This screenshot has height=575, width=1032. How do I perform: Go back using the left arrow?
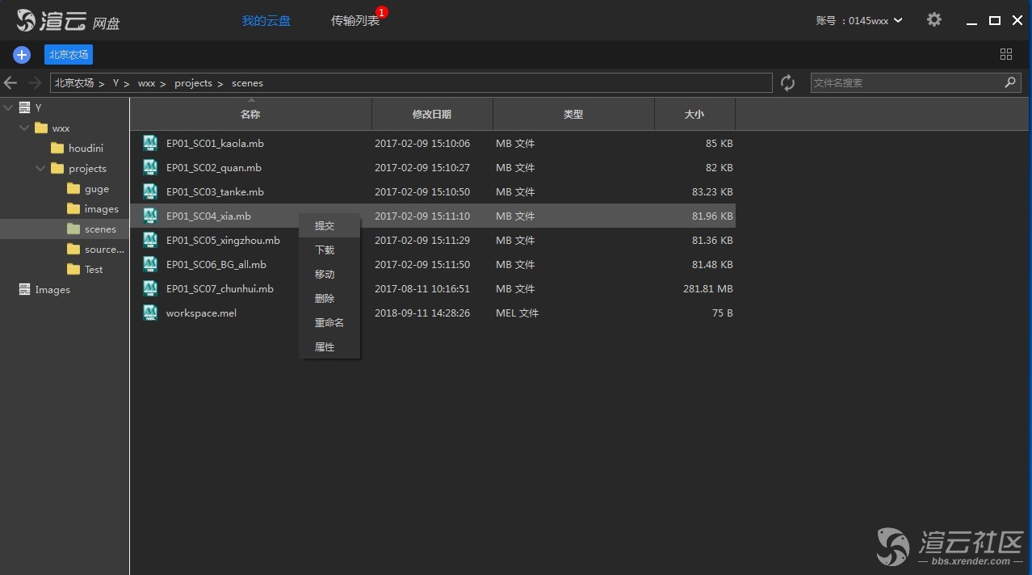tap(11, 83)
